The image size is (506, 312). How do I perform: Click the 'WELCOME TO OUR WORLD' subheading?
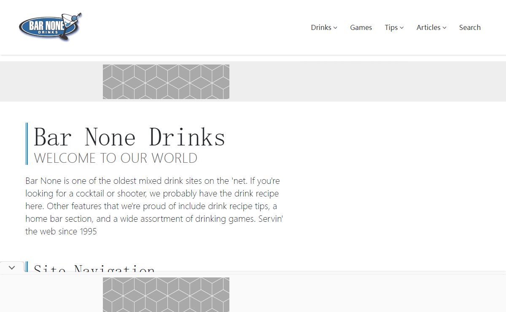pyautogui.click(x=116, y=158)
